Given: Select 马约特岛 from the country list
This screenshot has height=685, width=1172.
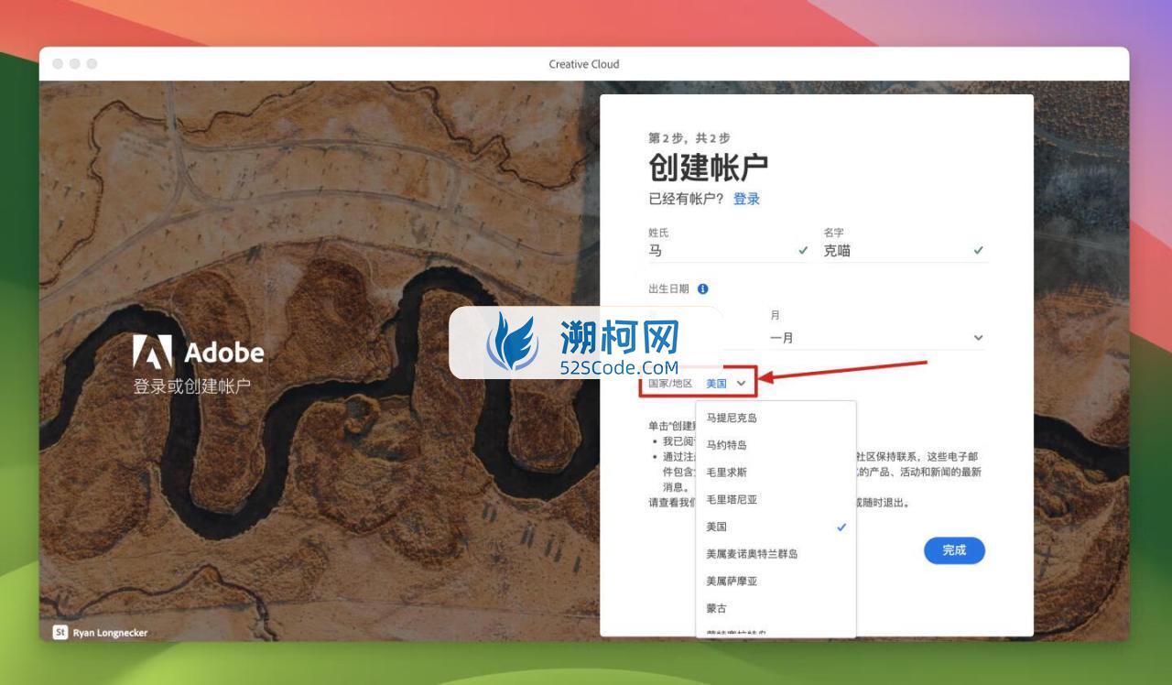Looking at the screenshot, I should 776,445.
